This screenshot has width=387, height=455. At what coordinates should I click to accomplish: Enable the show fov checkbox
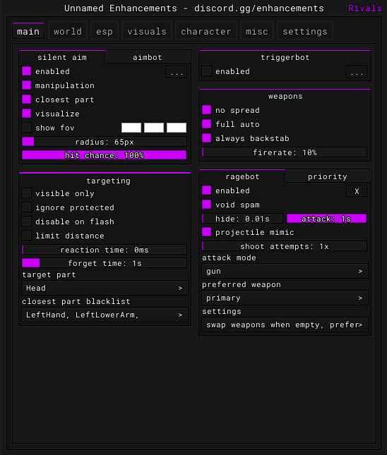point(26,128)
